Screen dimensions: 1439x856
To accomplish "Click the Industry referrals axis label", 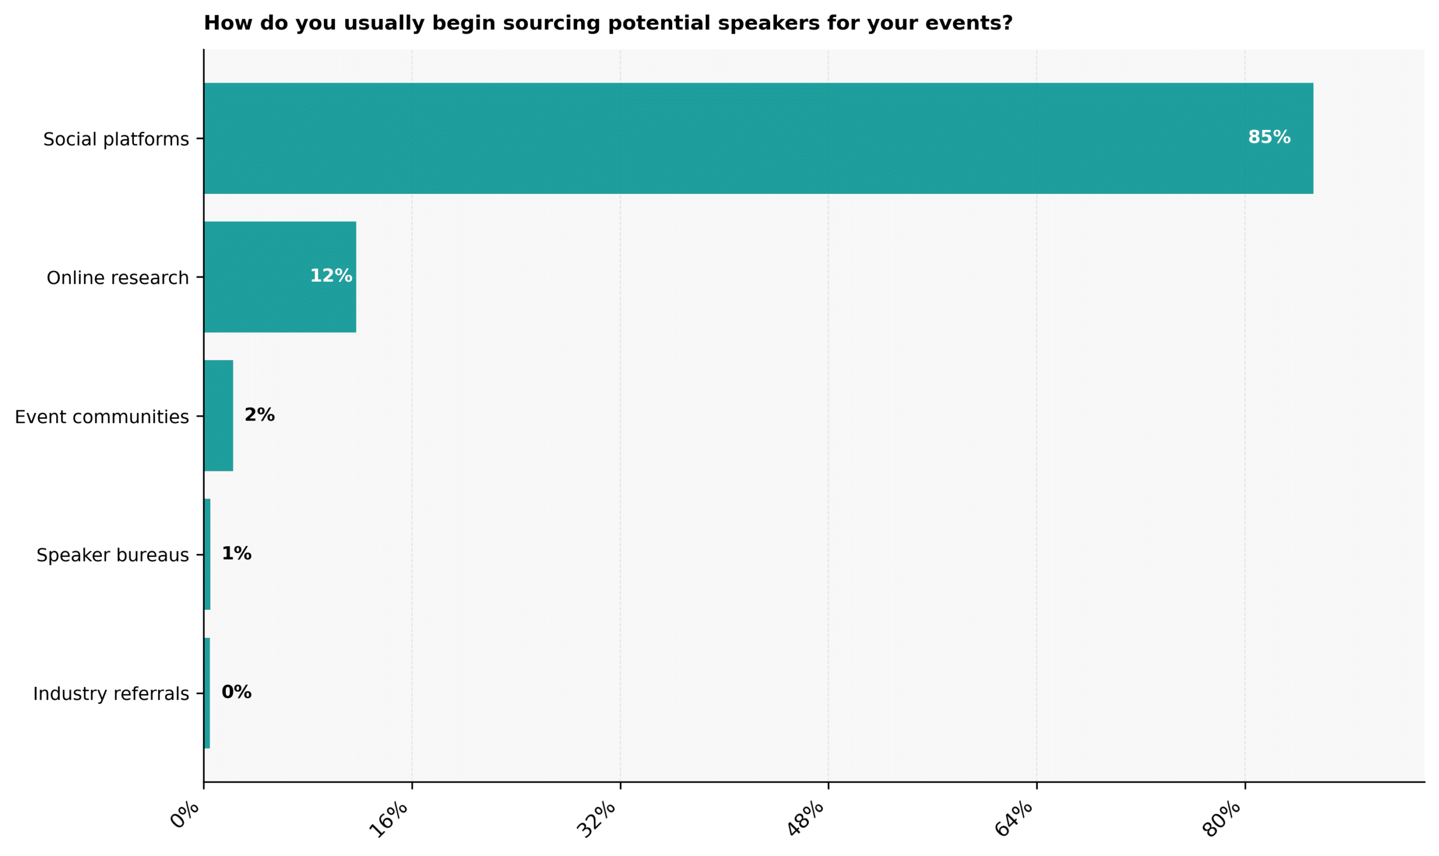I will pyautogui.click(x=111, y=694).
